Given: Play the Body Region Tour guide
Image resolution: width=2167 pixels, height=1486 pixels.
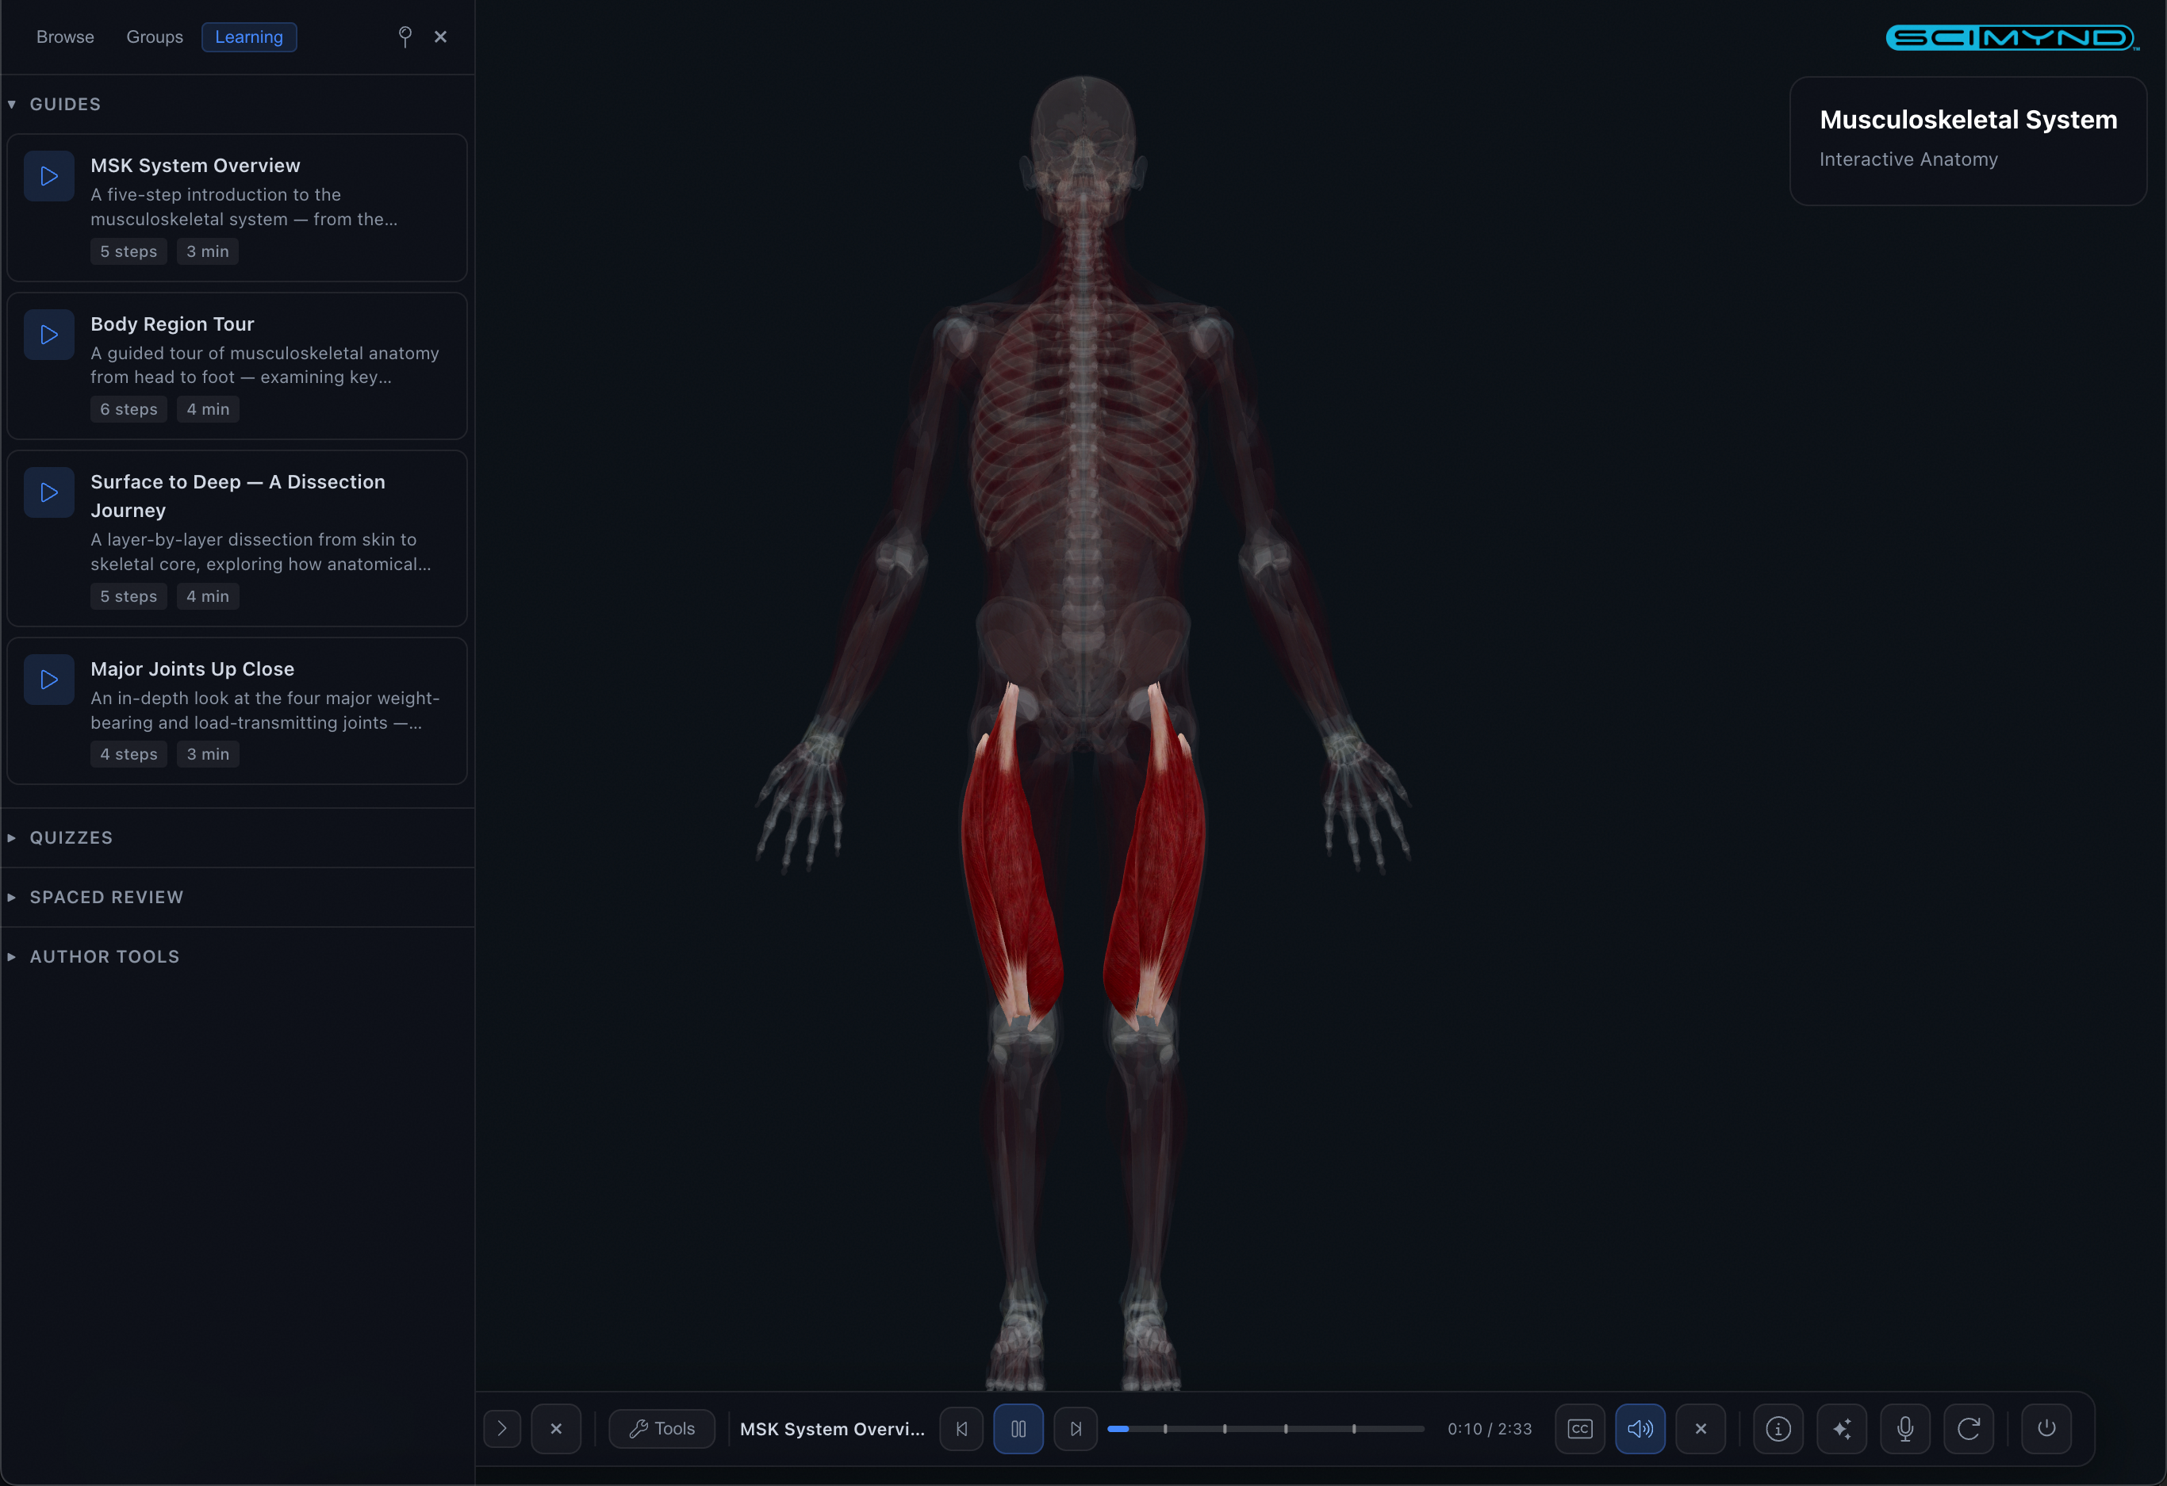Looking at the screenshot, I should [48, 335].
